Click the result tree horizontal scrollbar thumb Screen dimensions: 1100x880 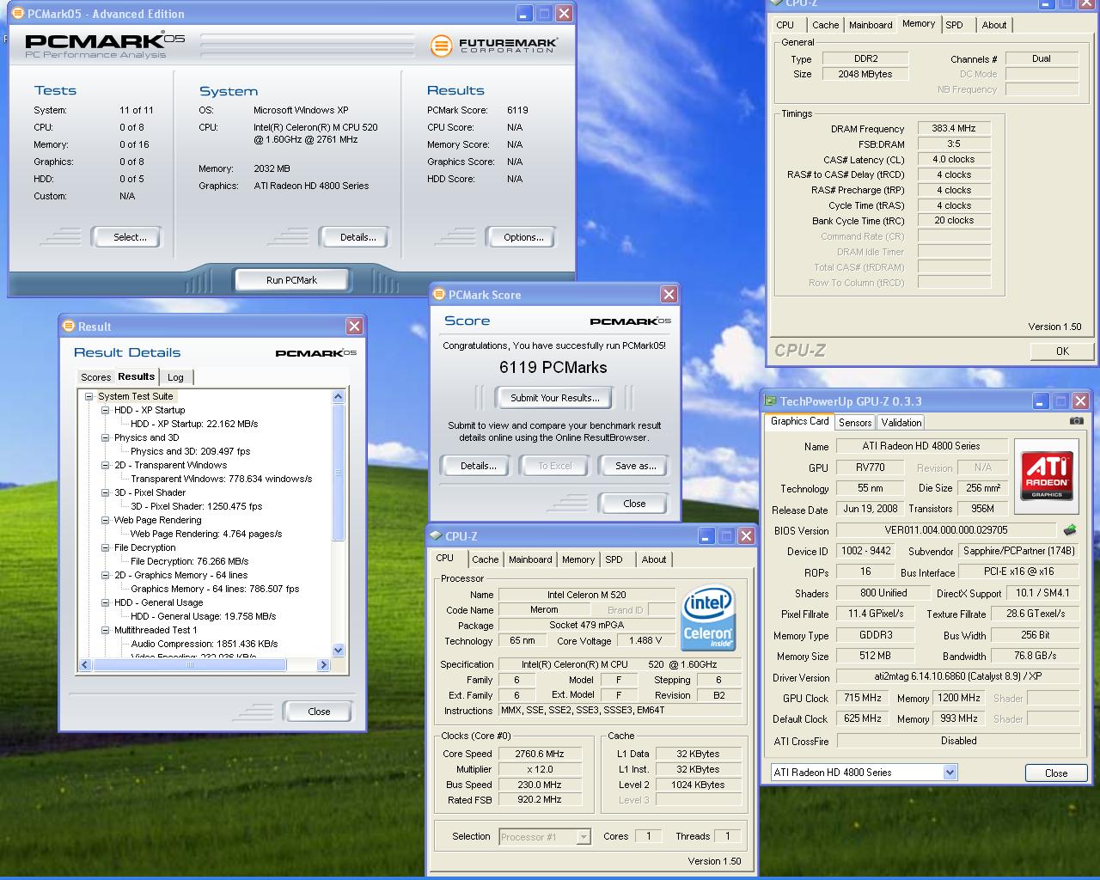click(190, 664)
